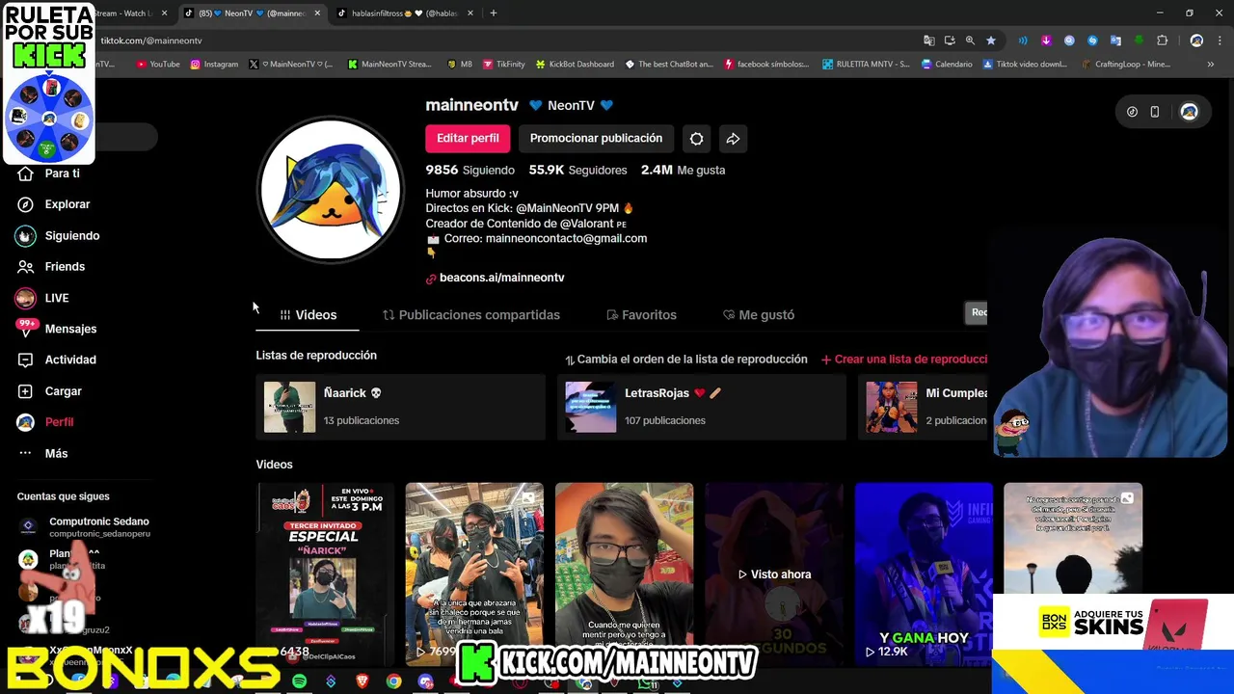Click the blue sound waves extension icon
The width and height of the screenshot is (1234, 694).
click(1023, 40)
